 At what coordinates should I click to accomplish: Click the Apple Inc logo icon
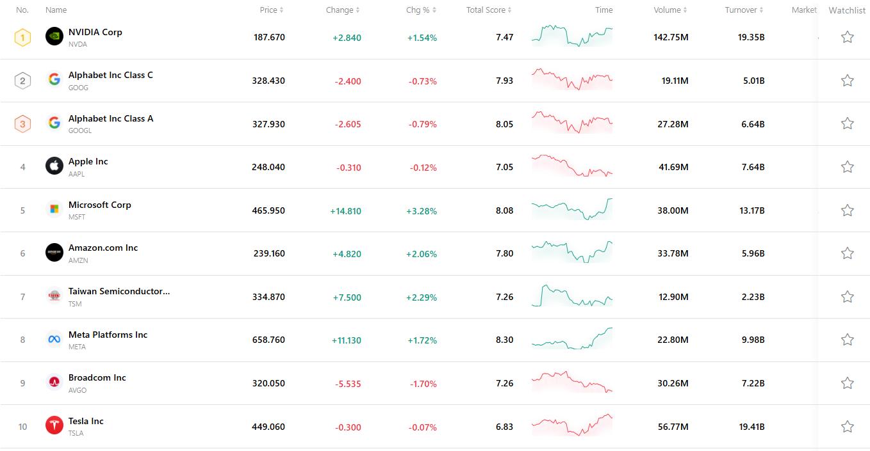click(x=54, y=166)
